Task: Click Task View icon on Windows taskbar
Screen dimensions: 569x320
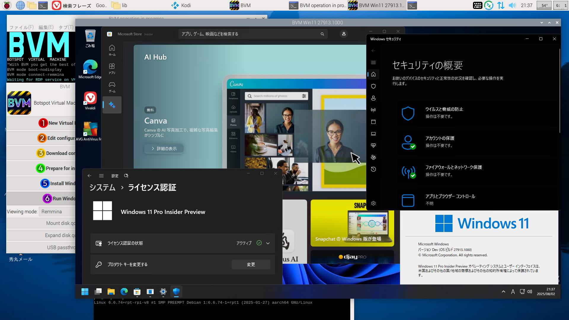Action: click(98, 292)
